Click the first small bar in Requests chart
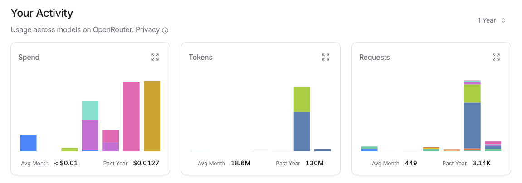 tap(369, 149)
